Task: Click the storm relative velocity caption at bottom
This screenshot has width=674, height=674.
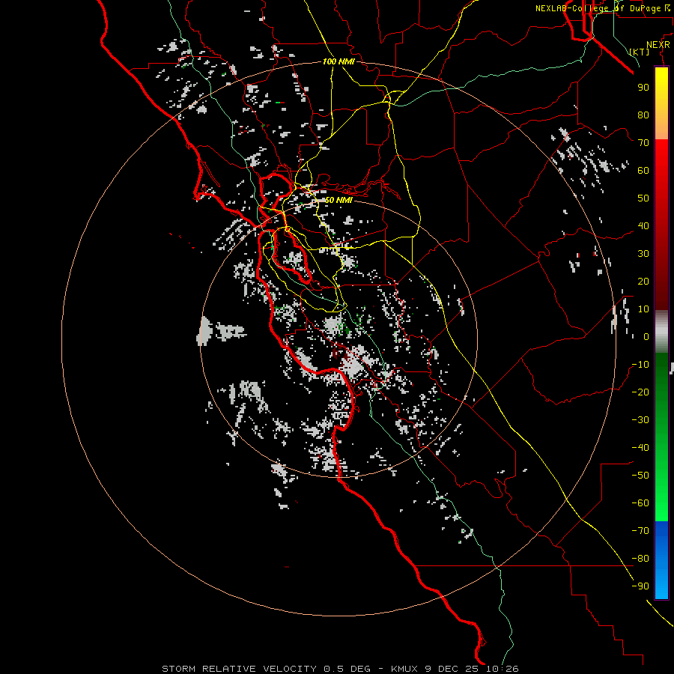Action: [340, 669]
